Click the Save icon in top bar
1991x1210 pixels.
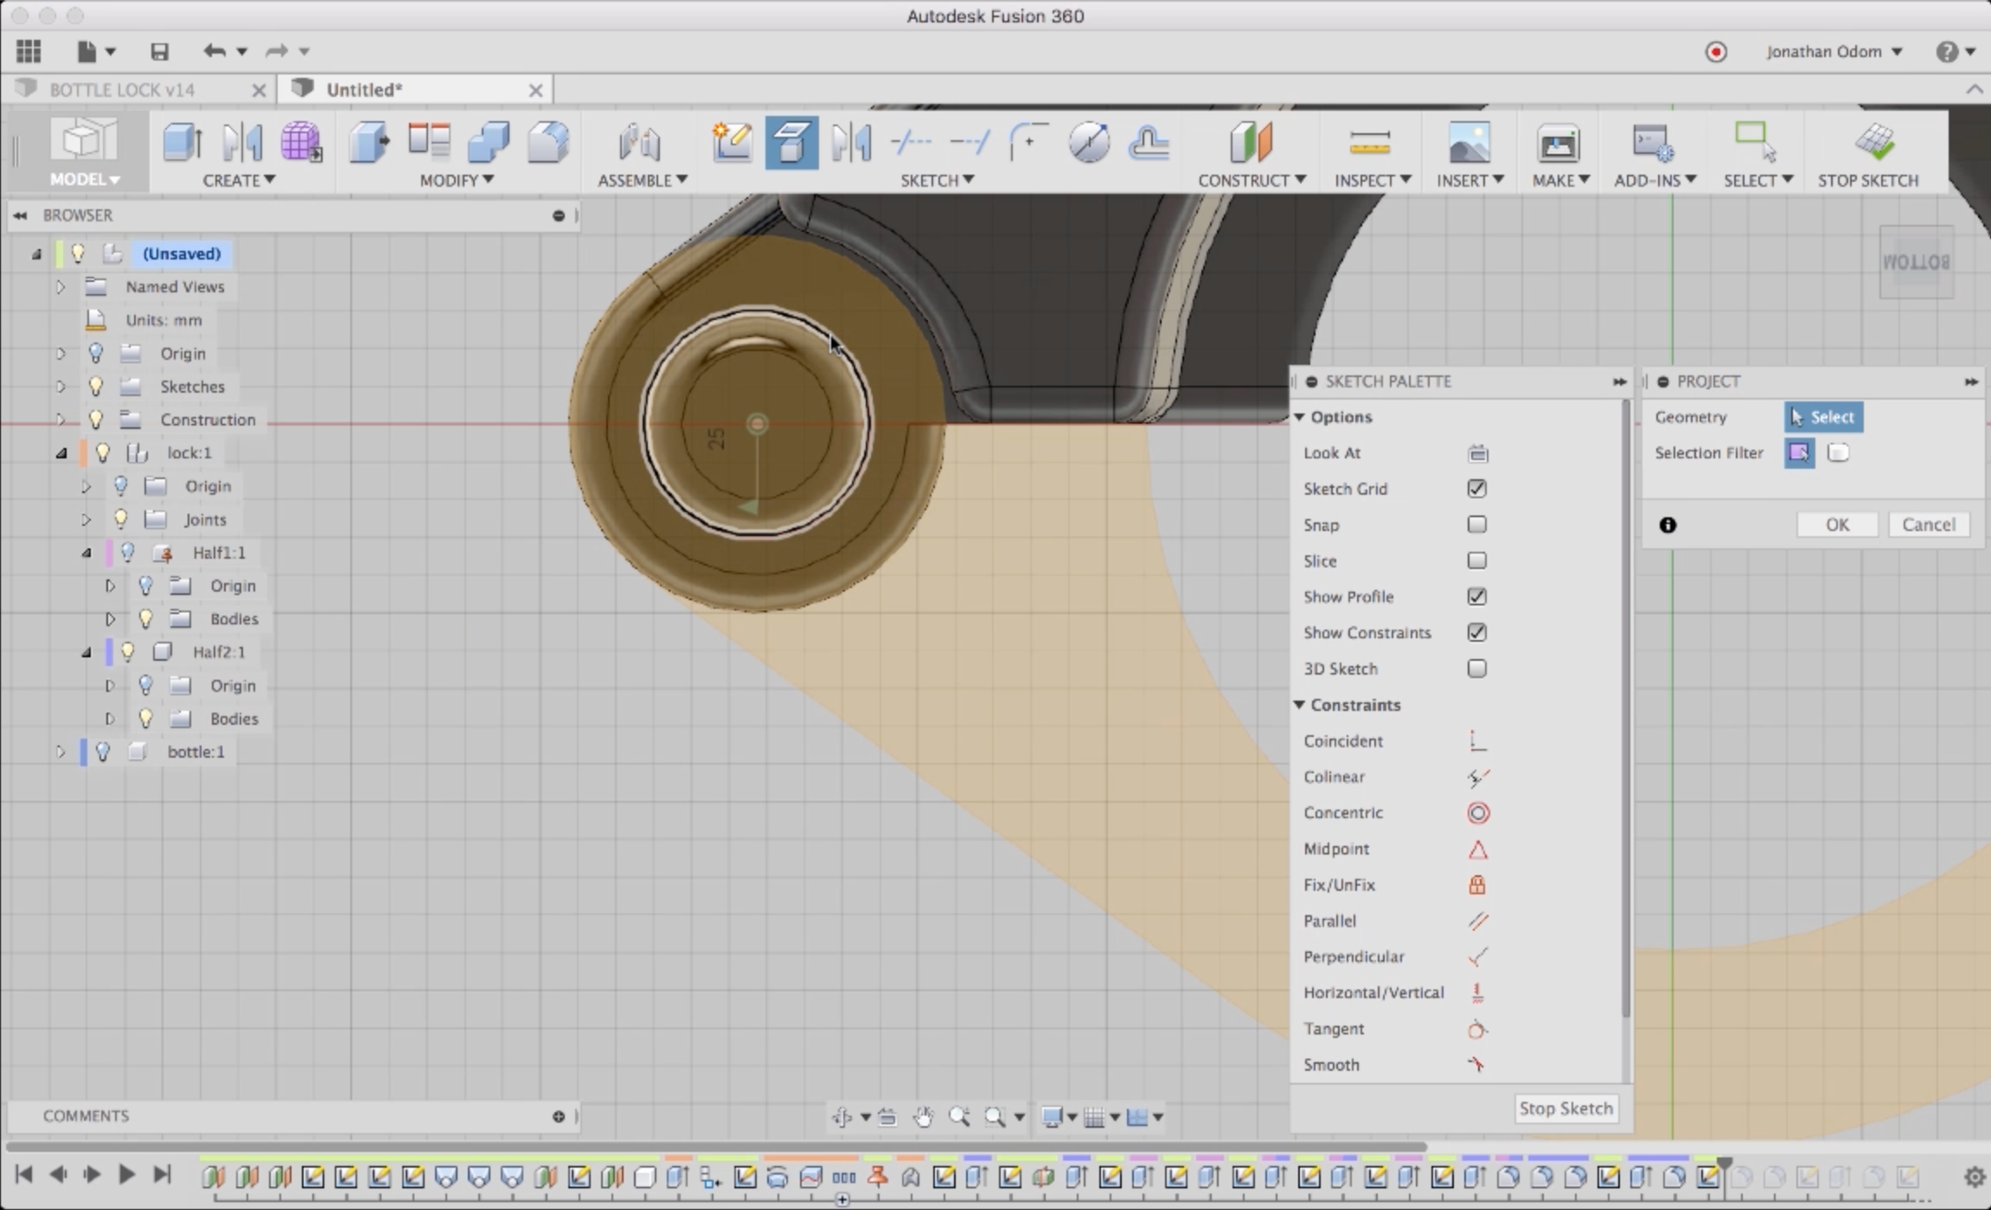coord(159,52)
